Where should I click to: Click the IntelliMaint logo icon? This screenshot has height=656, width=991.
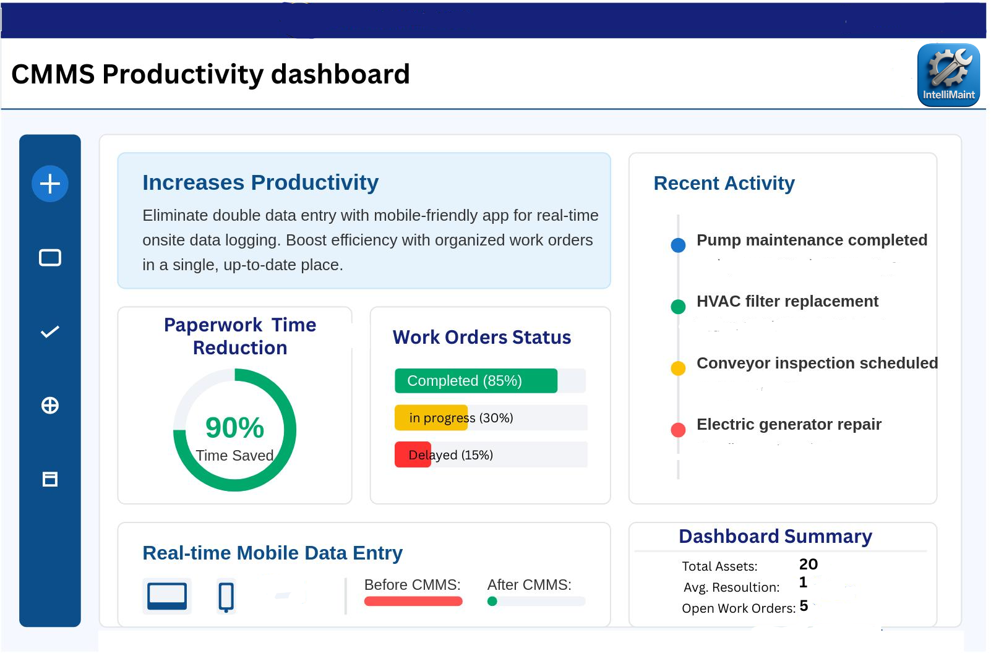[948, 75]
